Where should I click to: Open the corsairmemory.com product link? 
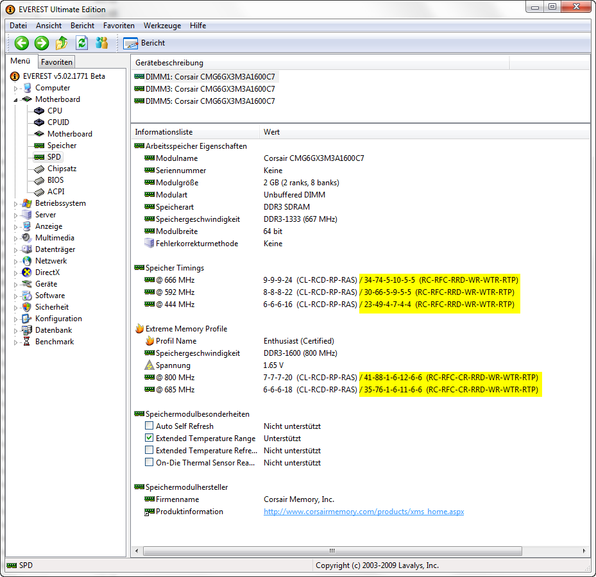[x=364, y=511]
